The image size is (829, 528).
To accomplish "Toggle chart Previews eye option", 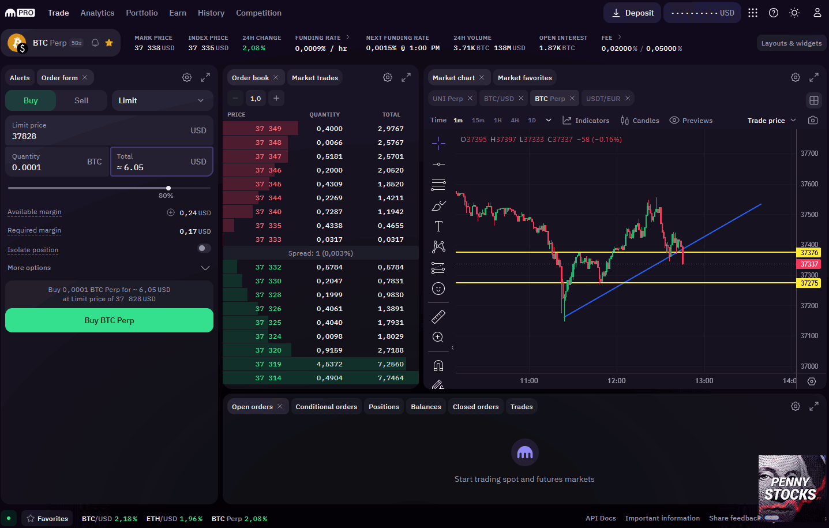I will pyautogui.click(x=691, y=120).
